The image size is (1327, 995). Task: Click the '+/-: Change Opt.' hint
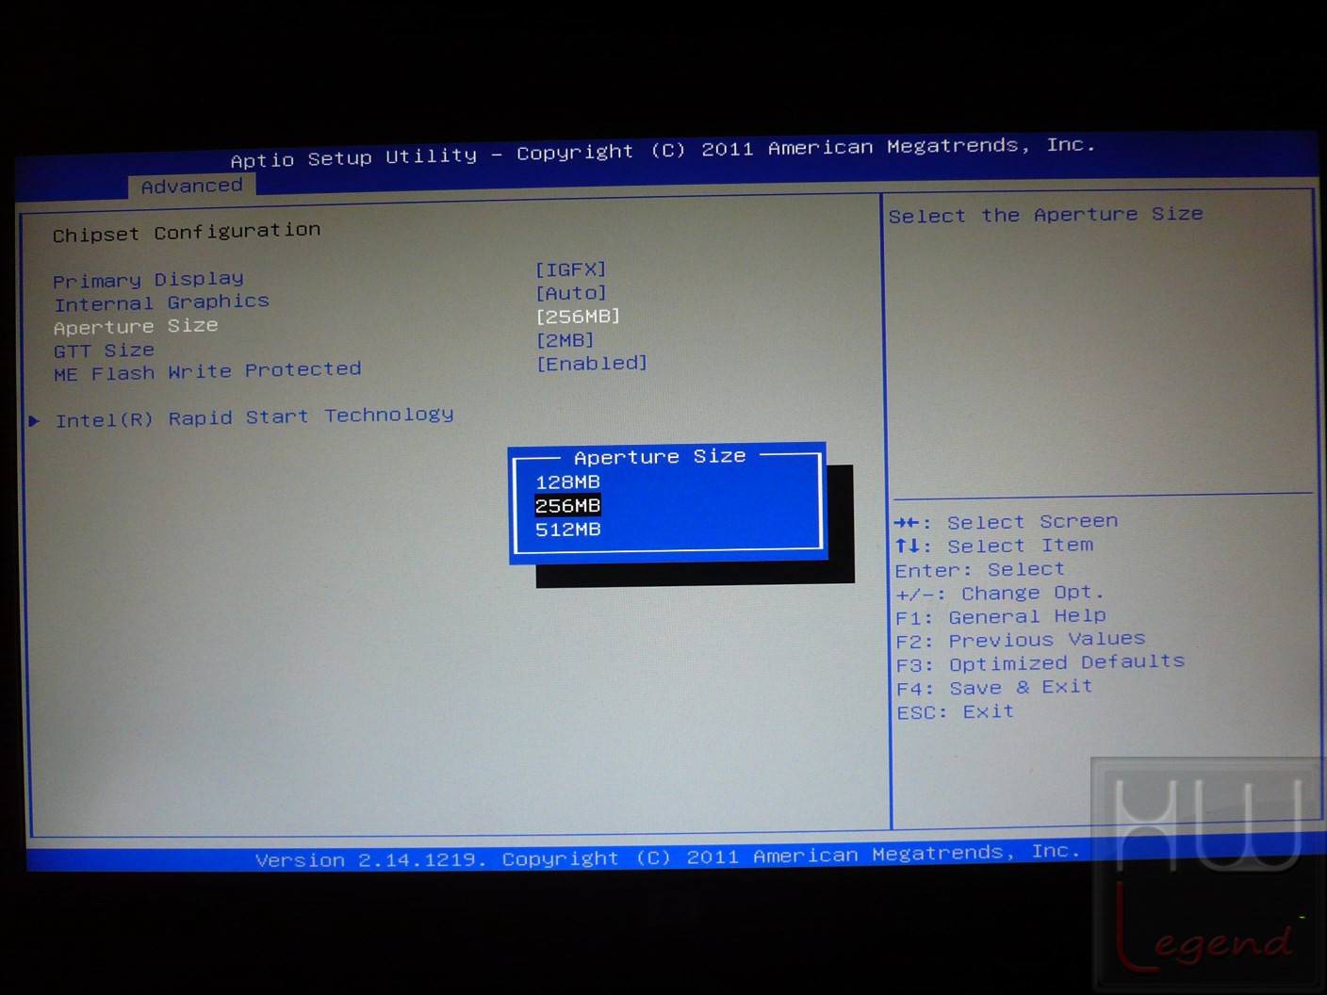(999, 594)
